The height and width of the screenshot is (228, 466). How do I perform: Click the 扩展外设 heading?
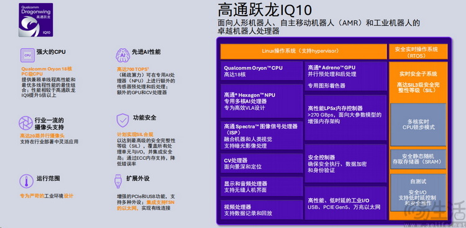[138, 178]
